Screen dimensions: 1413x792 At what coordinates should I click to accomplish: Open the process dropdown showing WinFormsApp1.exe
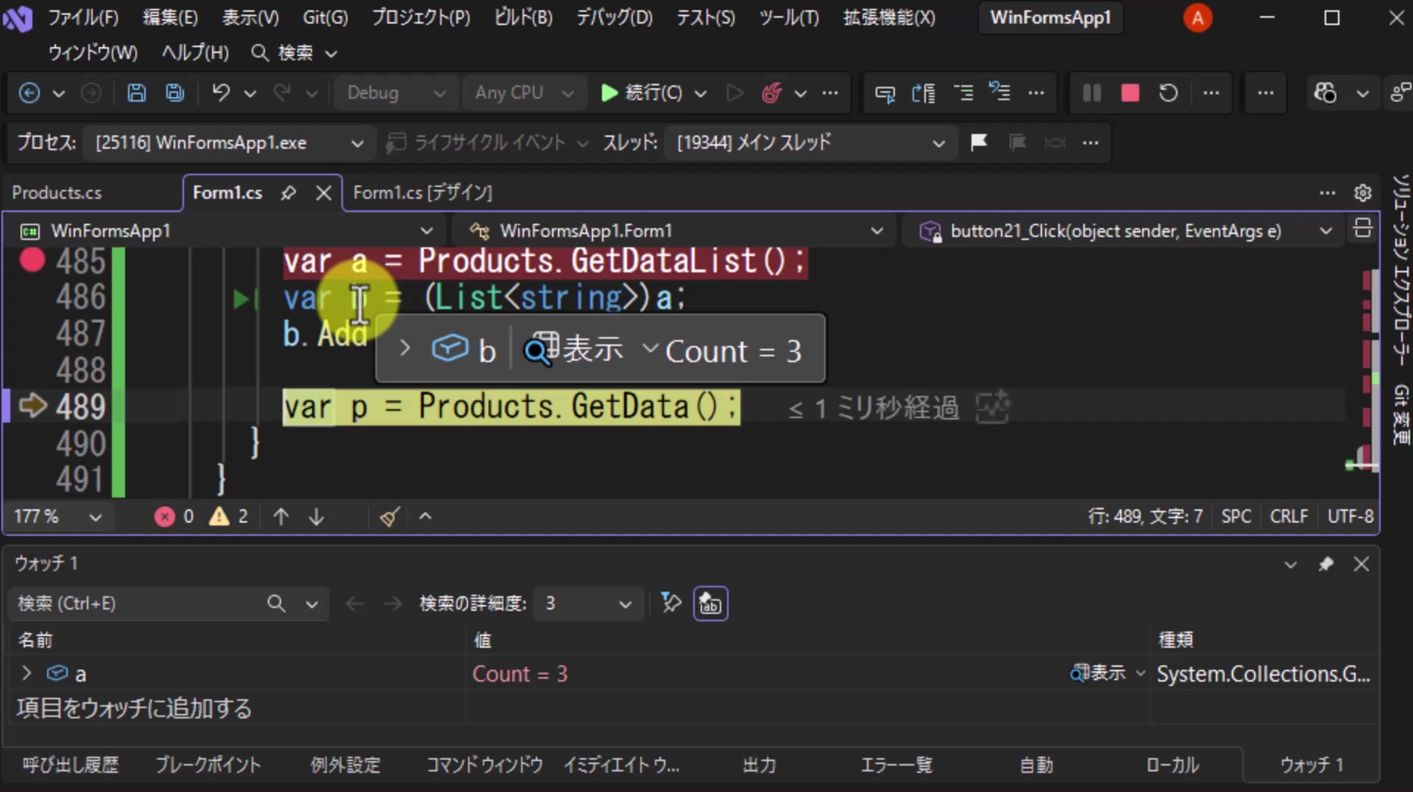pos(230,143)
